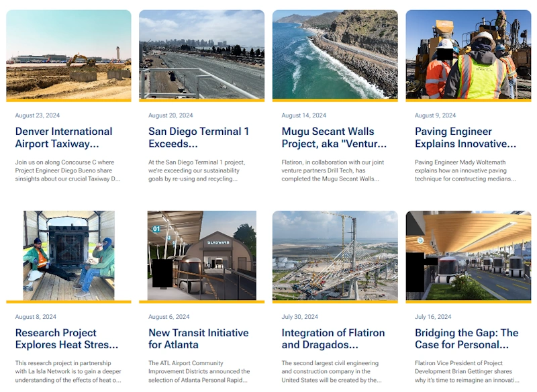
Task: Open the San Diego Terminal 1 Exceeds article
Action: [x=199, y=138]
